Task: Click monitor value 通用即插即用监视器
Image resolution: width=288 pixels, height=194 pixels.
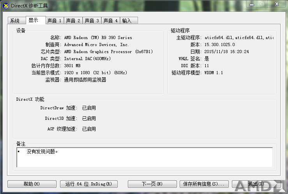Action: point(85,80)
